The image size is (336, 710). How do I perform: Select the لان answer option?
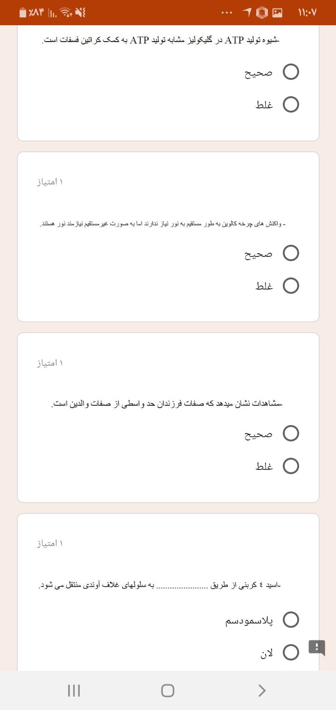[x=291, y=652]
